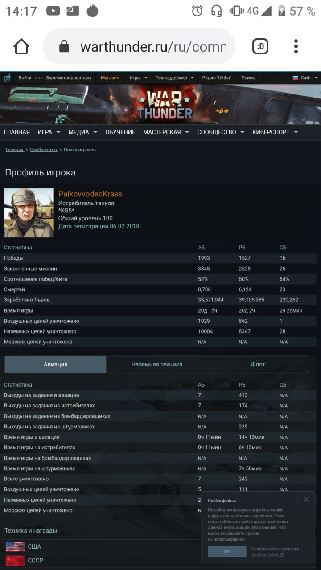
Task: Tap the status bar alarm icon
Action: click(197, 11)
